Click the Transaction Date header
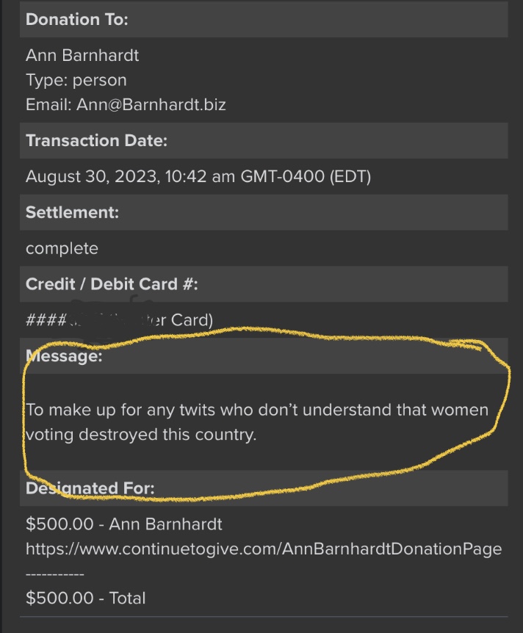 pyautogui.click(x=264, y=140)
